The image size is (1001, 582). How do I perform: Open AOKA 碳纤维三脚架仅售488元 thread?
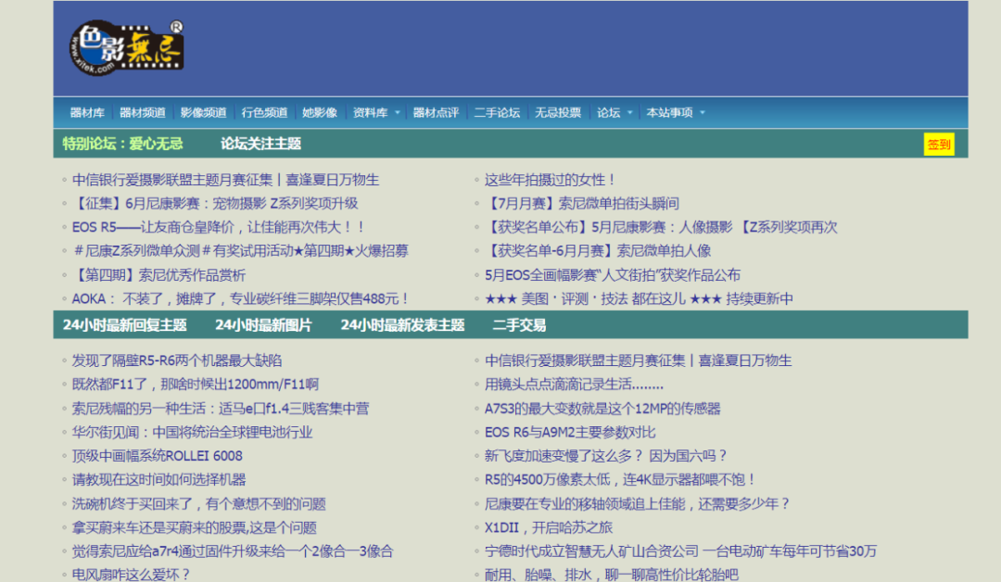(x=240, y=298)
